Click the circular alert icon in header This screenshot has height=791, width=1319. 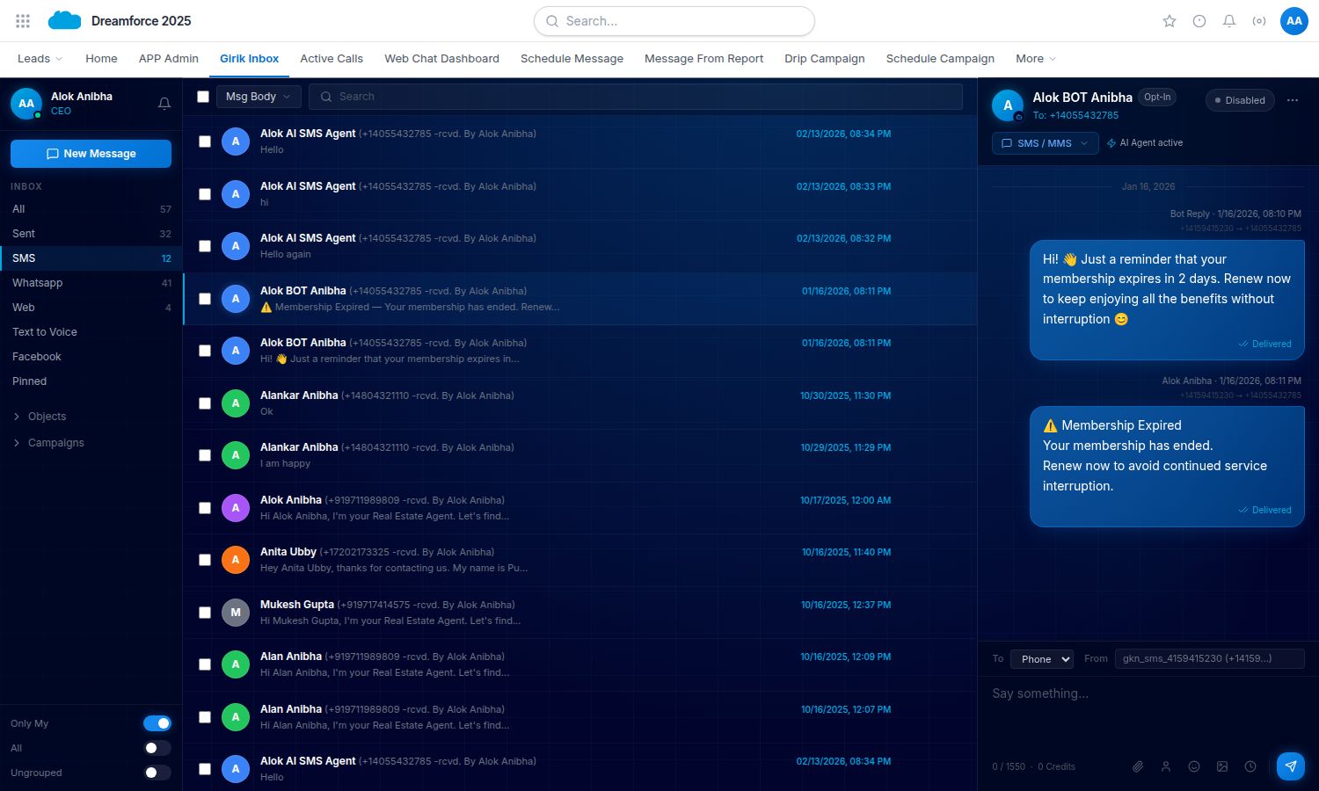[x=1199, y=21]
